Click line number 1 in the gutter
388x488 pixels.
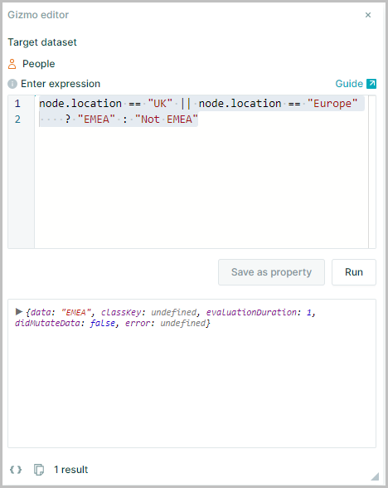pos(17,103)
